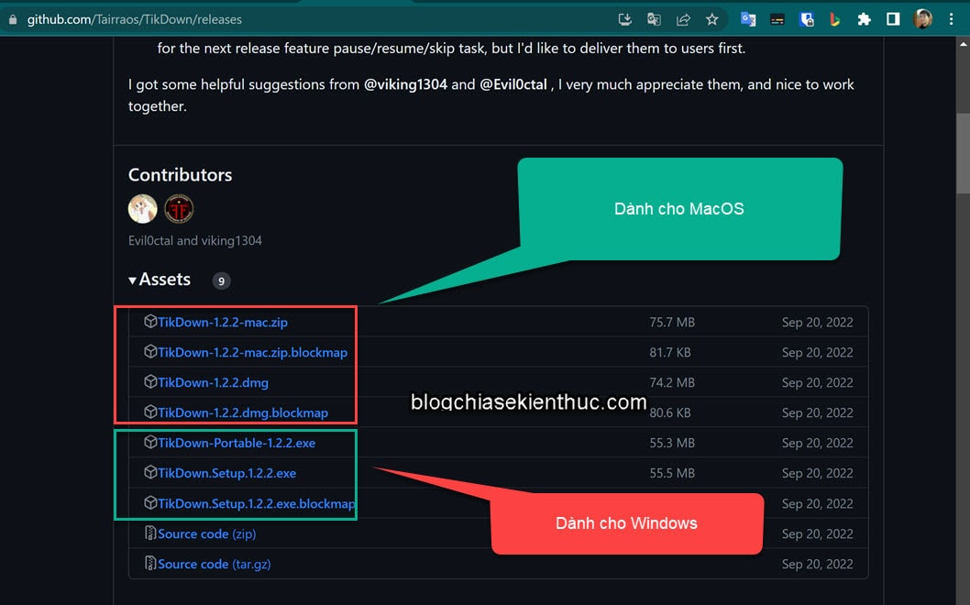970x605 pixels.
Task: Toggle the browser side panel icon
Action: (x=893, y=20)
